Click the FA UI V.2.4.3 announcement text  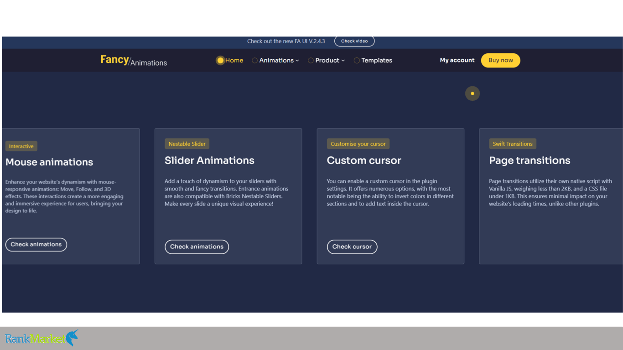(286, 41)
